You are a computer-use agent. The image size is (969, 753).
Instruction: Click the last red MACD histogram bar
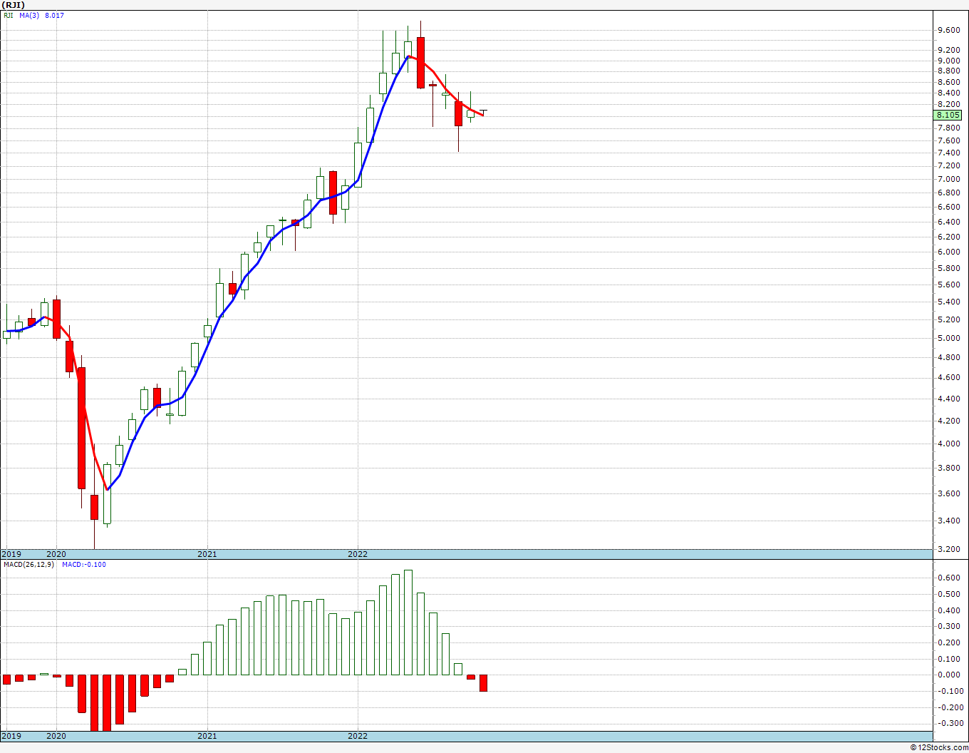coord(484,683)
